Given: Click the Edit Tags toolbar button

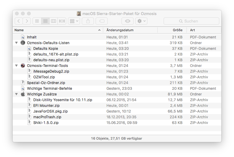Looking at the screenshot, I should [102, 21].
